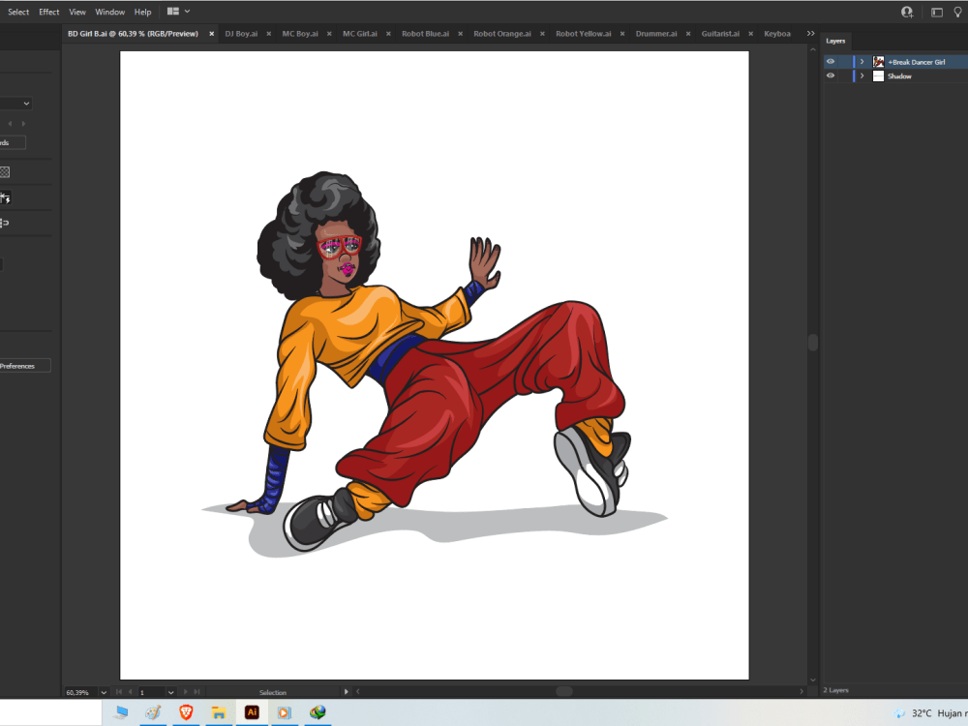Click the zoom level field 60,39%
Screen dimensions: 968x726
pyautogui.click(x=80, y=693)
